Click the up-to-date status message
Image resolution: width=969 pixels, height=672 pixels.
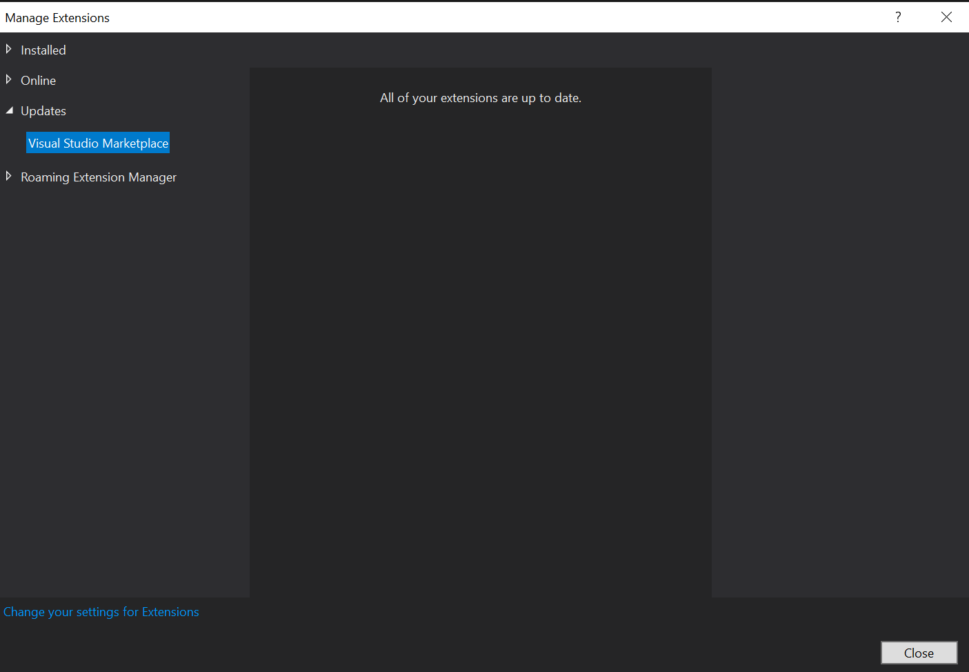pos(480,97)
